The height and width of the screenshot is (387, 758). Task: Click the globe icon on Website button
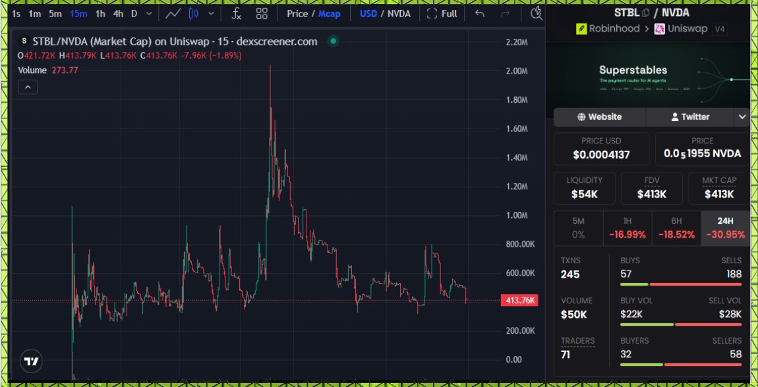[x=581, y=116]
